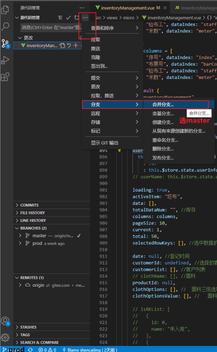Expand the prod branch node
The image size is (217, 352).
click(20, 243)
